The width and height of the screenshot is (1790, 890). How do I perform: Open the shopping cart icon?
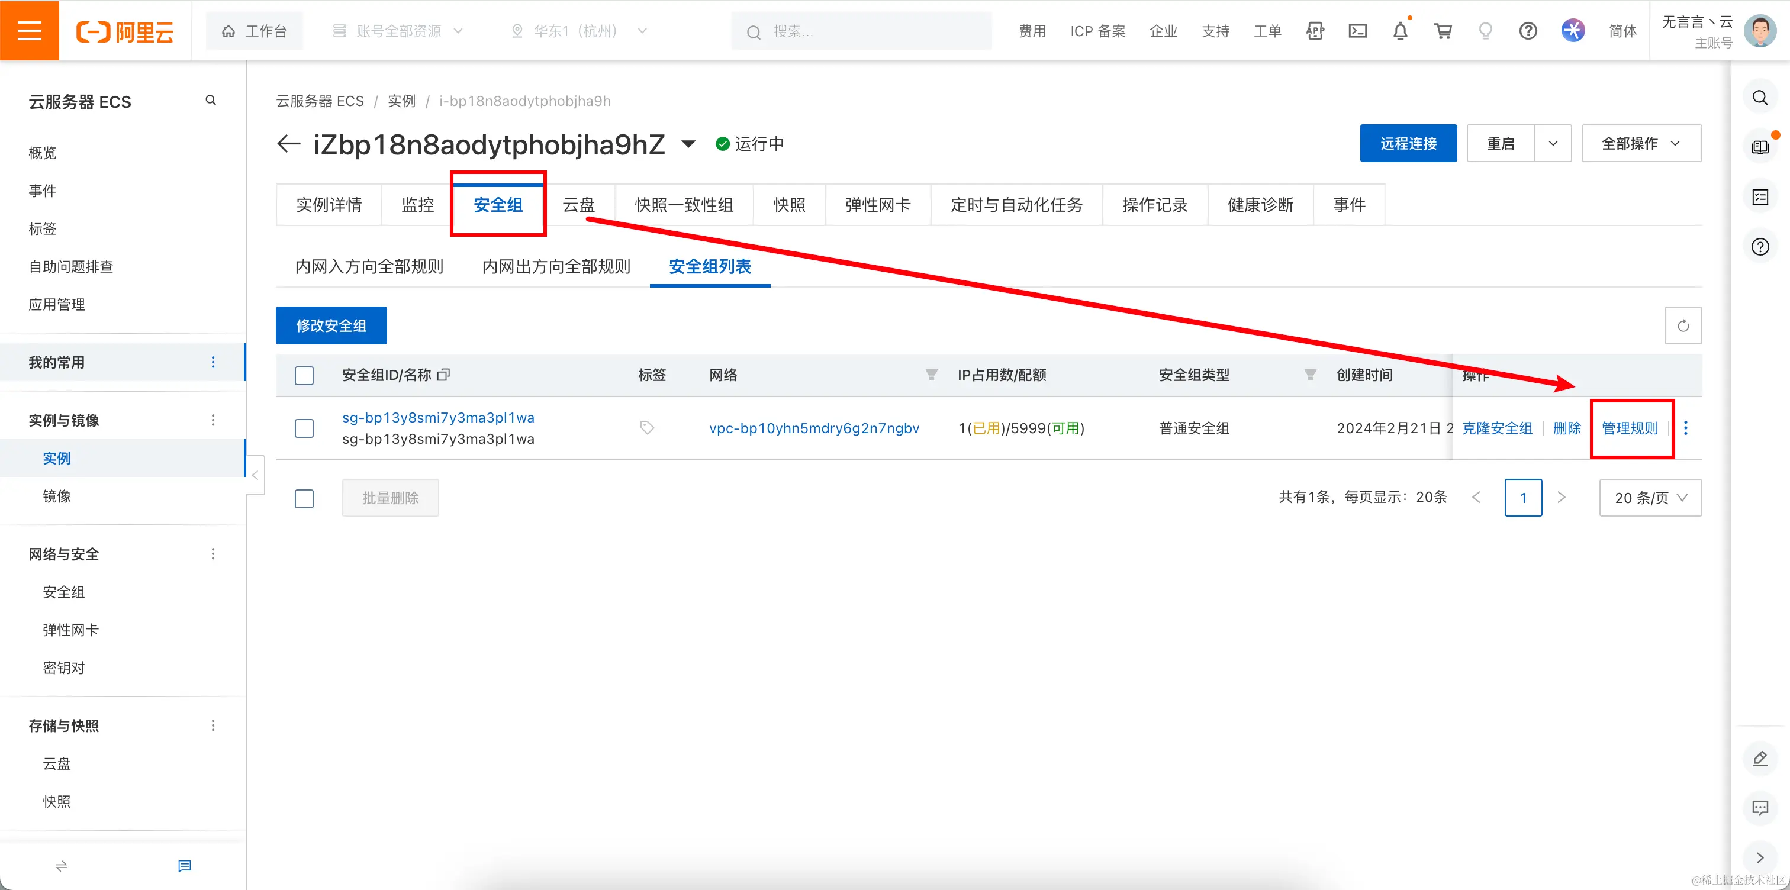pos(1443,31)
